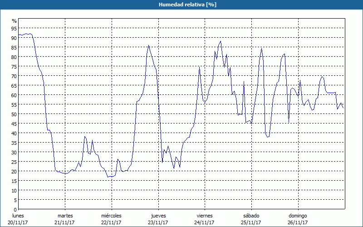Select the 5 value on the y-axis
Screen dimensions: 363x227
15,200
